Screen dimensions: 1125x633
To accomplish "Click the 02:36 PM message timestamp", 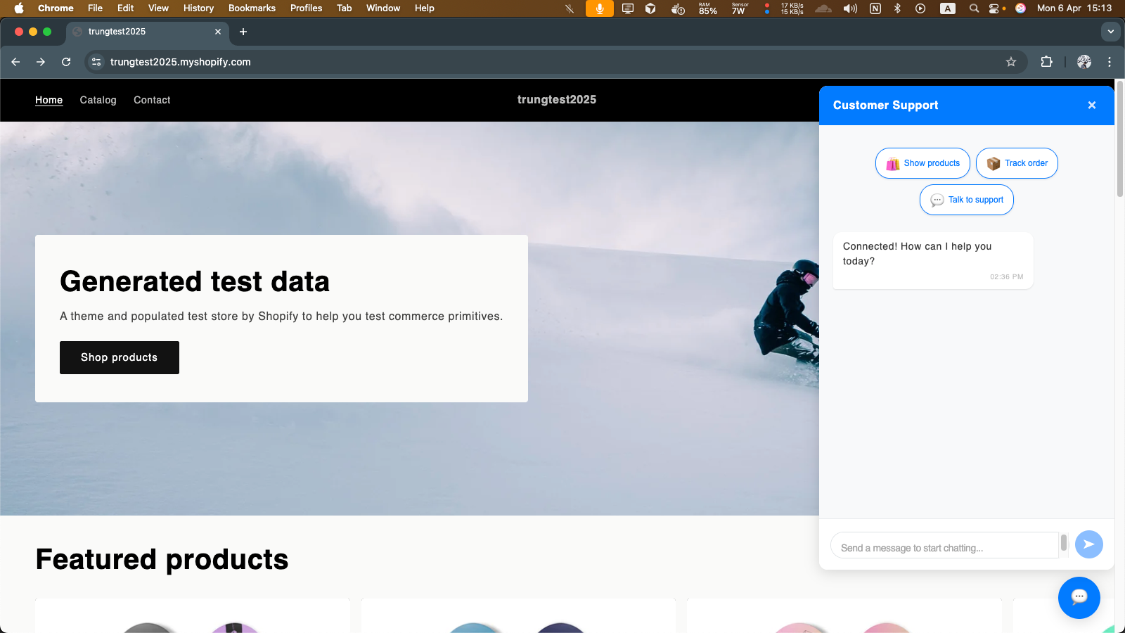I will tap(1007, 277).
